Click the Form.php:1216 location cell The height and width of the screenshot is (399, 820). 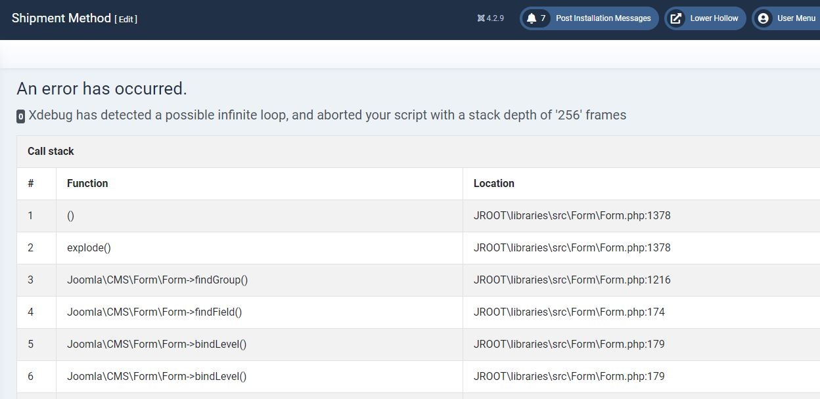pyautogui.click(x=572, y=280)
